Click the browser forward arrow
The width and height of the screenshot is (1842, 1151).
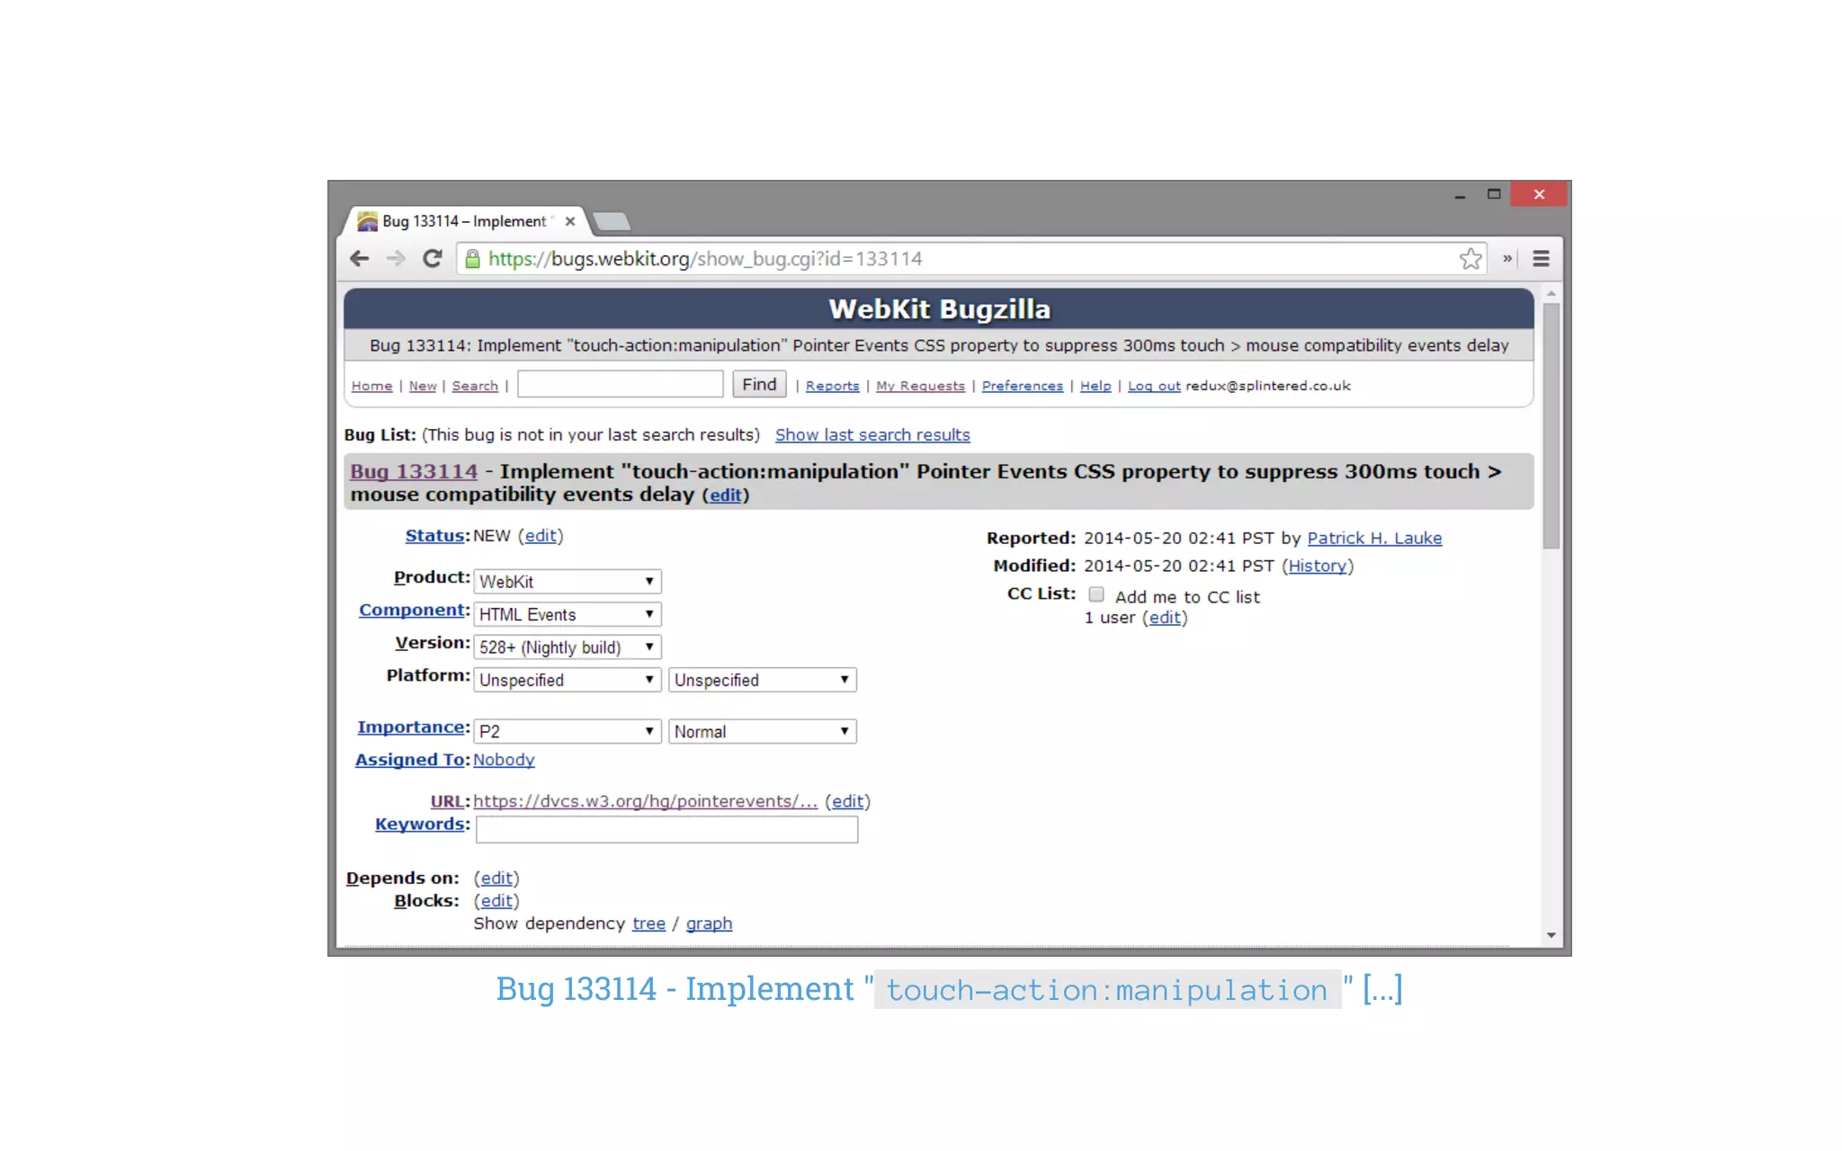pos(396,259)
